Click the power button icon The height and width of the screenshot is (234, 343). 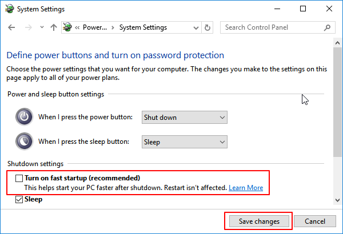pyautogui.click(x=23, y=117)
